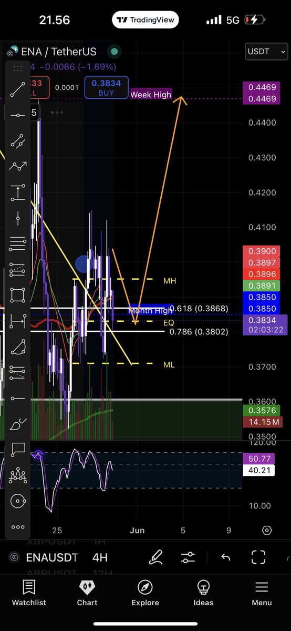Select the MH dashed line label
The image size is (291, 631).
(x=170, y=281)
